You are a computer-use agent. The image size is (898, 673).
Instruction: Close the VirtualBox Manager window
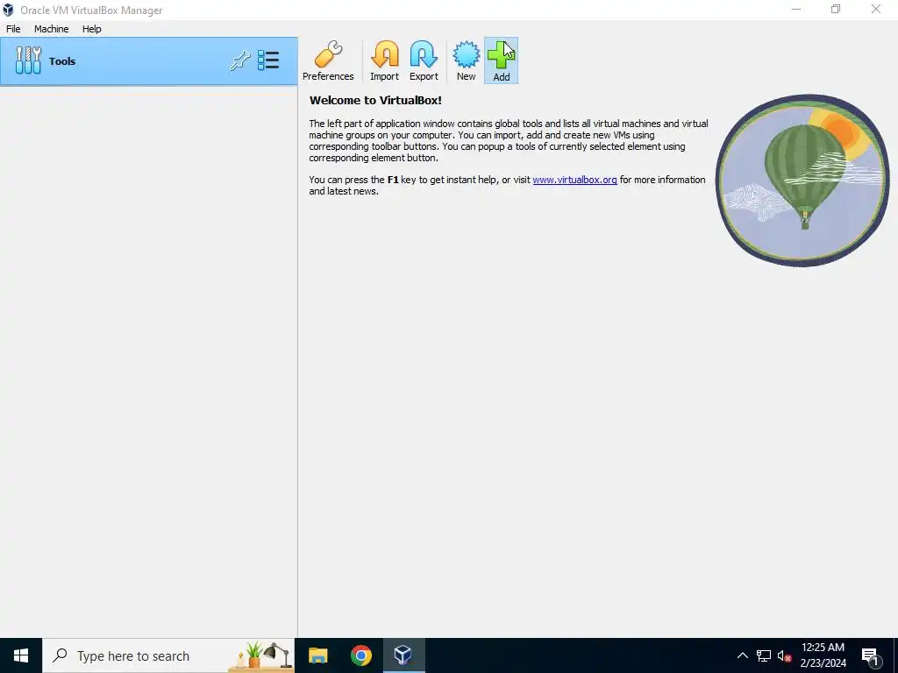point(876,9)
